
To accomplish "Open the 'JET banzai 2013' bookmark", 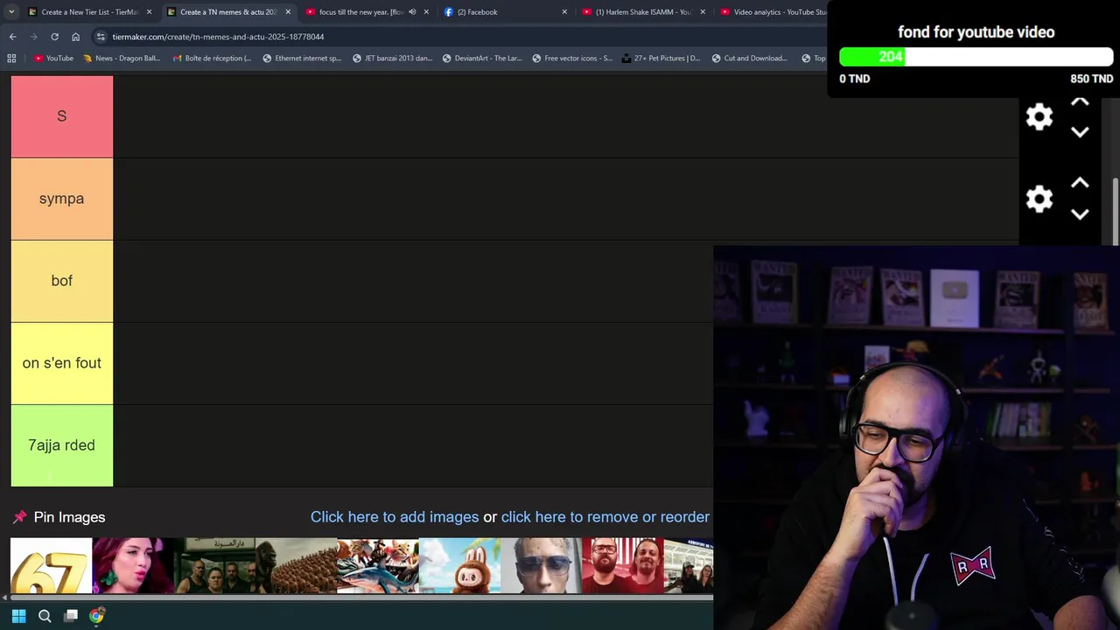I will [392, 59].
